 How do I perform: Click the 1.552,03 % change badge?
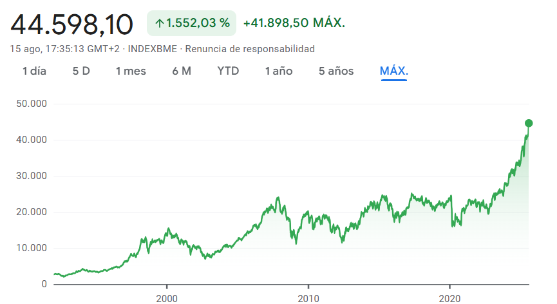[x=192, y=23]
